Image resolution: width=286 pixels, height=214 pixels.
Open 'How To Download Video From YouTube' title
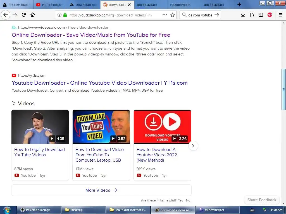coord(99,155)
